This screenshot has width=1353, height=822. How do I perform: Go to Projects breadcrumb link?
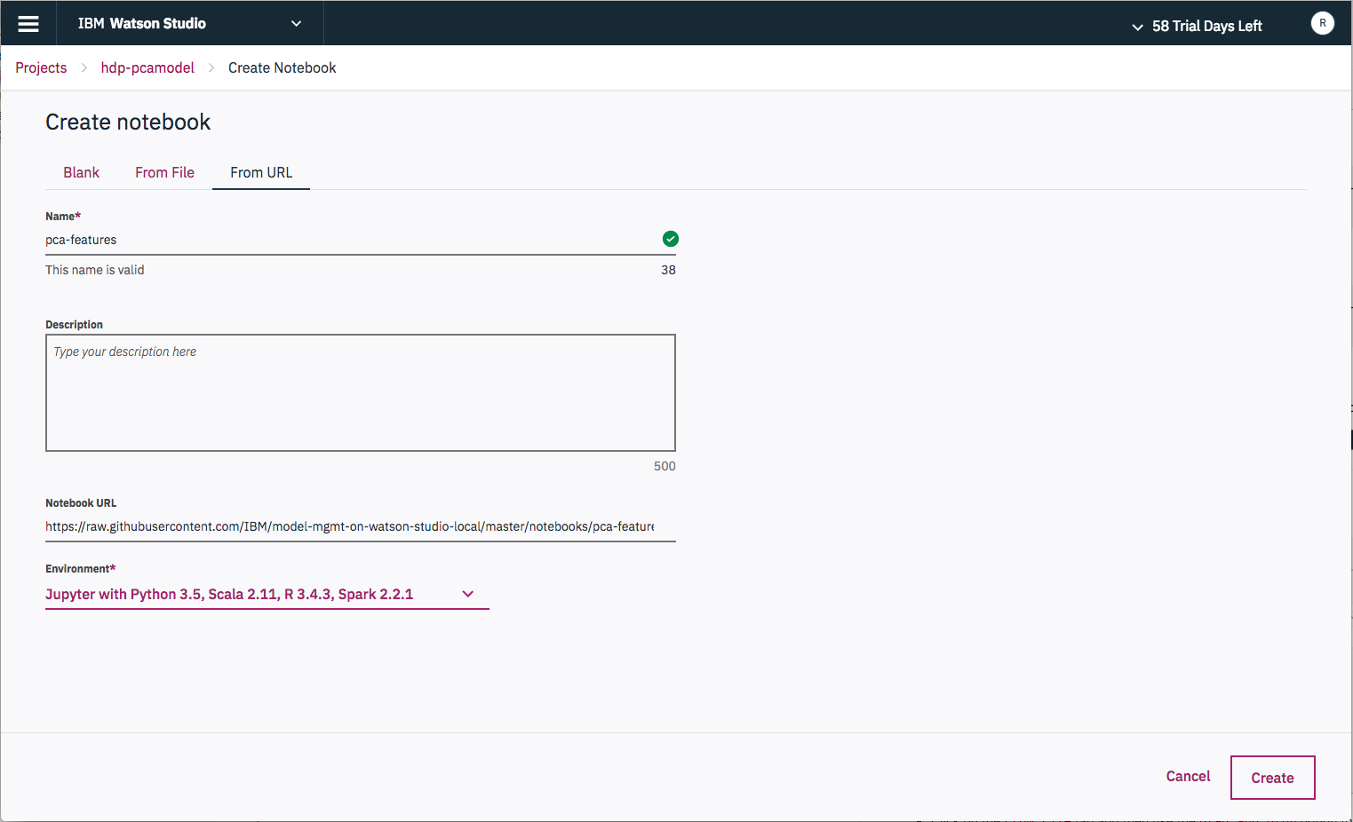41,67
